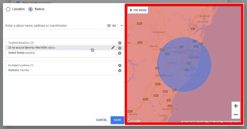Zoom out on the map

click(236, 114)
